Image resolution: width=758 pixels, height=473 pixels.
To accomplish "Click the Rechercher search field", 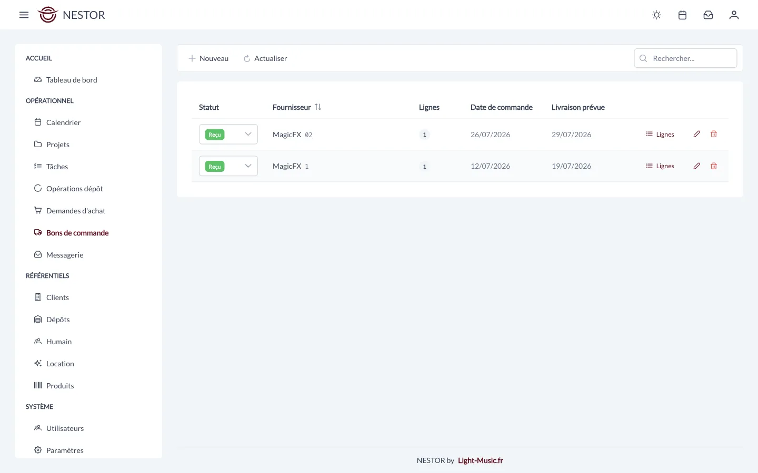I will [x=685, y=58].
